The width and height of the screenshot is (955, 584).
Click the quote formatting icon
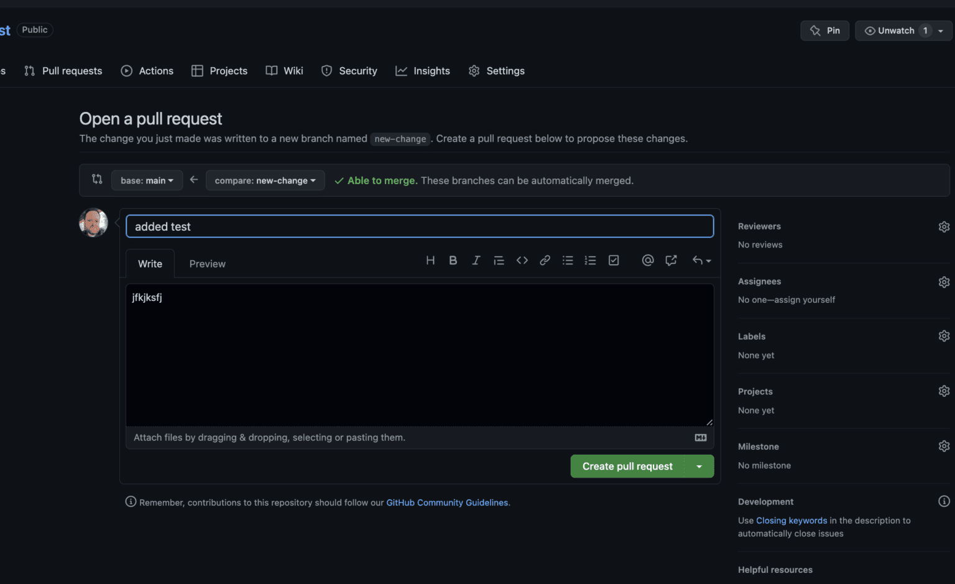coord(499,260)
